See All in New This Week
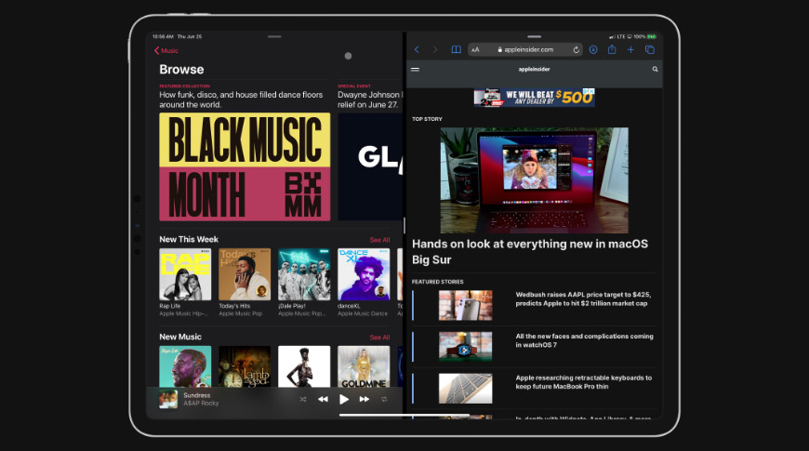Screen dimensions: 809x451 pos(379,240)
